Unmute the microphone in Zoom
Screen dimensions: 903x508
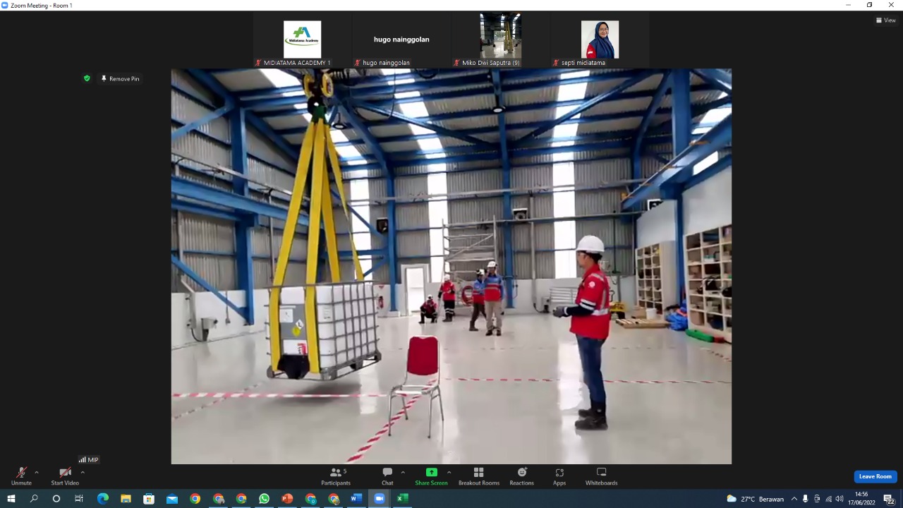pyautogui.click(x=21, y=476)
